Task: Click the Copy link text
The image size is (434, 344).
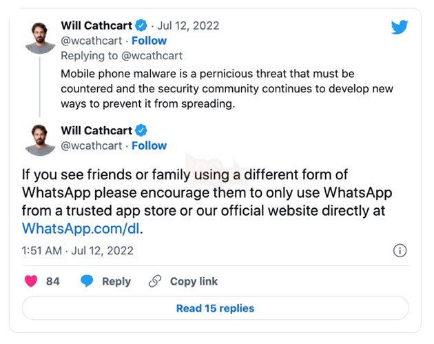Action: 194,281
